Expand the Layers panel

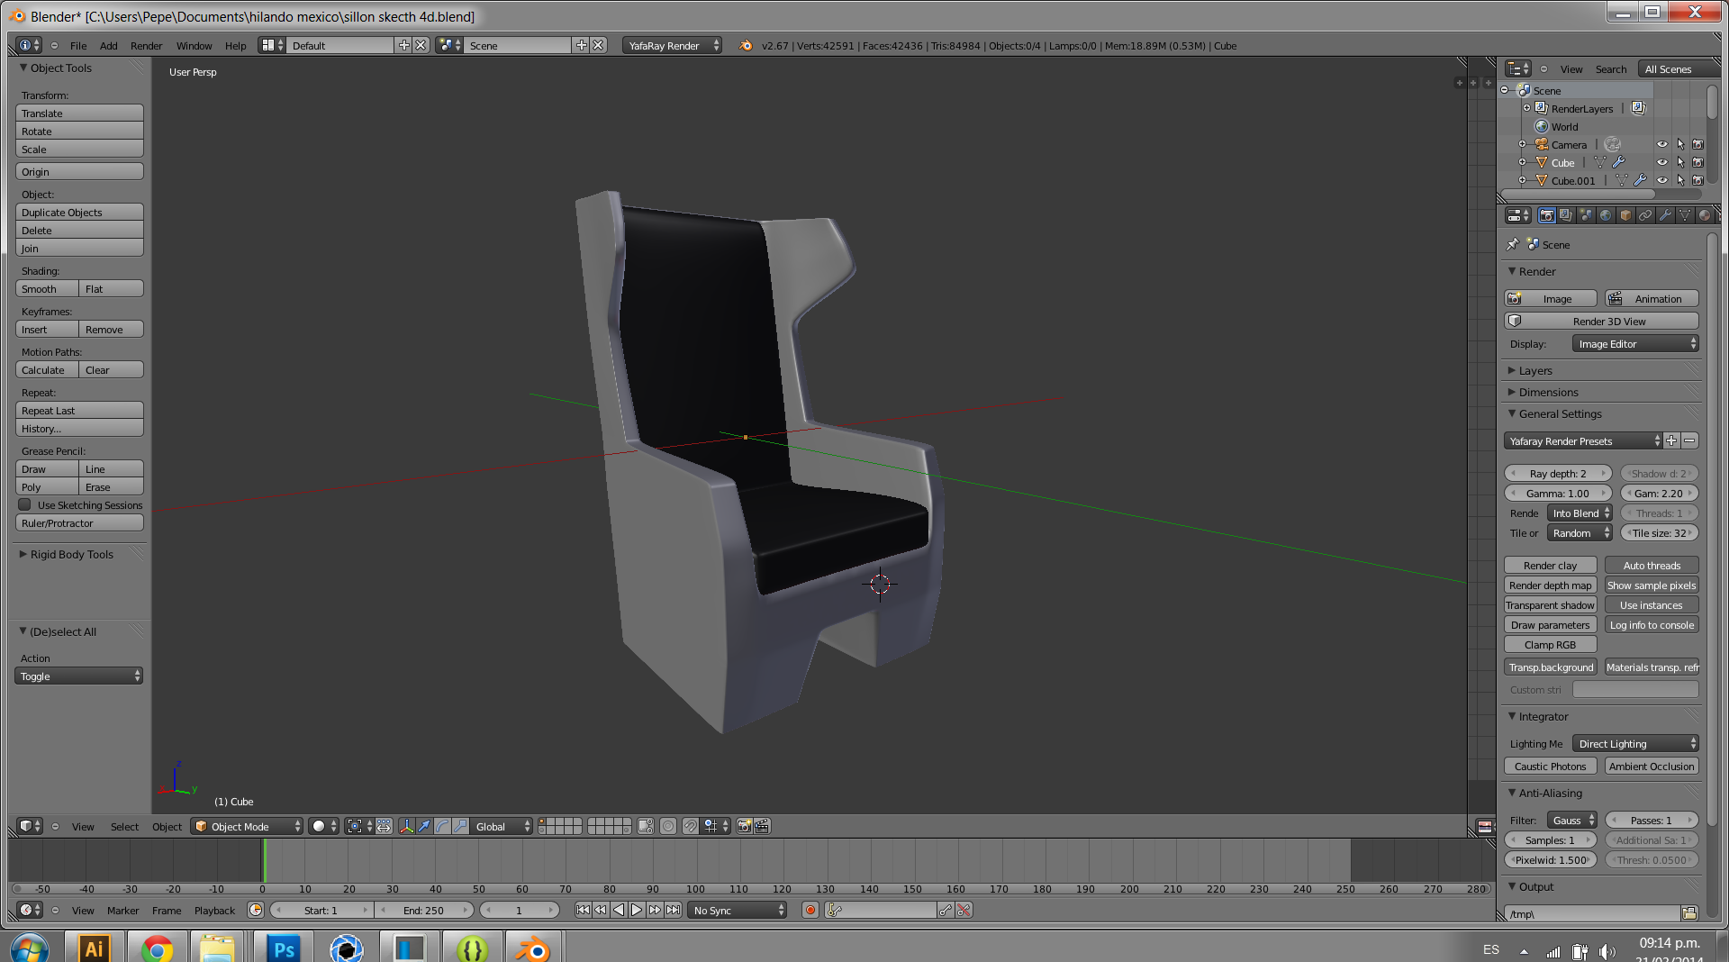click(1534, 370)
